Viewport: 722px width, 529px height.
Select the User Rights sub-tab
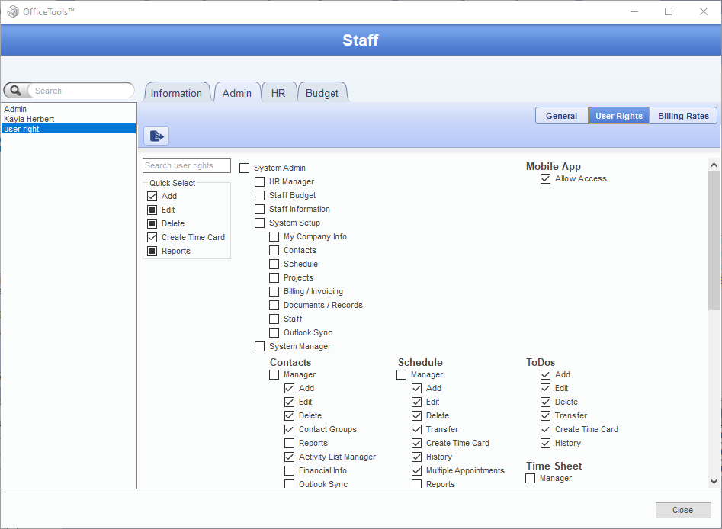coord(619,116)
